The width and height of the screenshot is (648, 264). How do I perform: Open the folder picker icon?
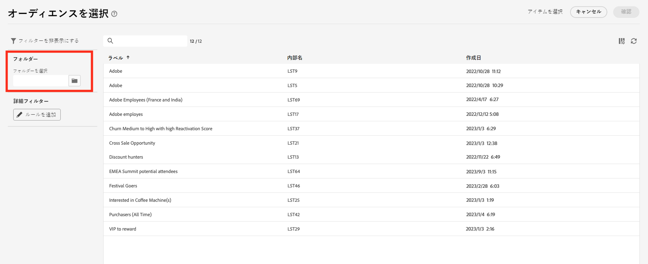click(74, 81)
